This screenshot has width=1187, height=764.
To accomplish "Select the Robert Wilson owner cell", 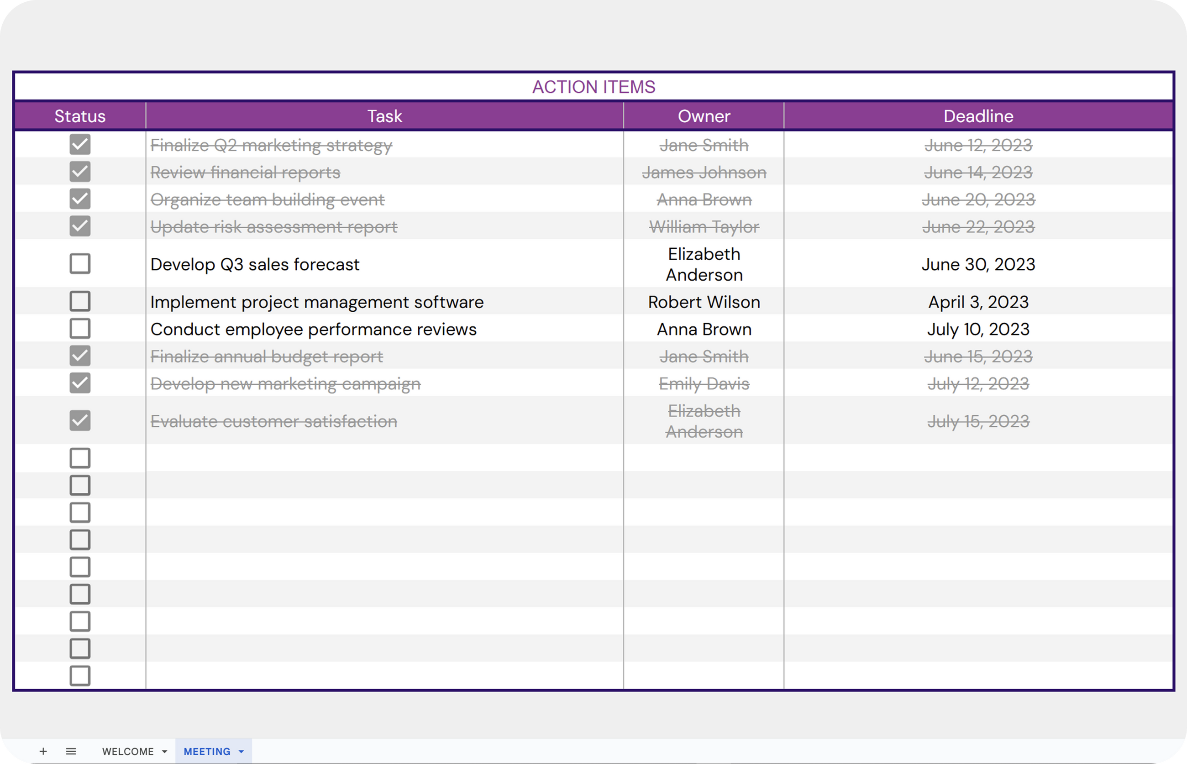I will [704, 302].
